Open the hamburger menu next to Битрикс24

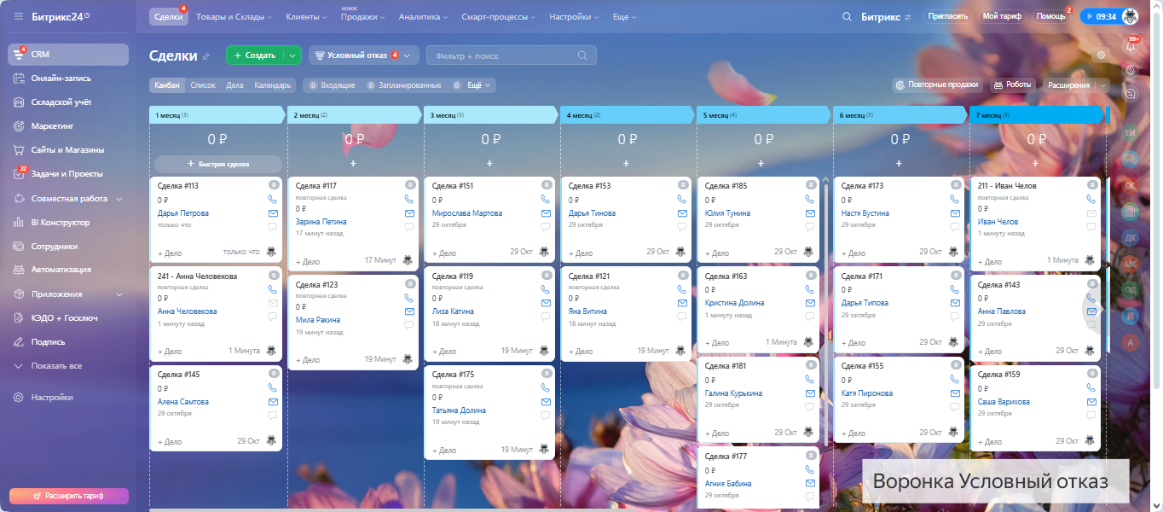coord(19,16)
